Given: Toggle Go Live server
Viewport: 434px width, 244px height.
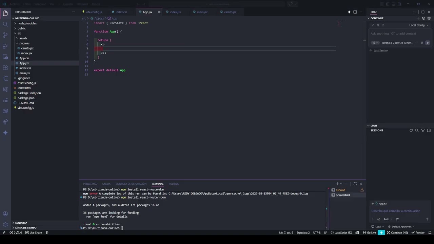Looking at the screenshot, I should [x=369, y=232].
